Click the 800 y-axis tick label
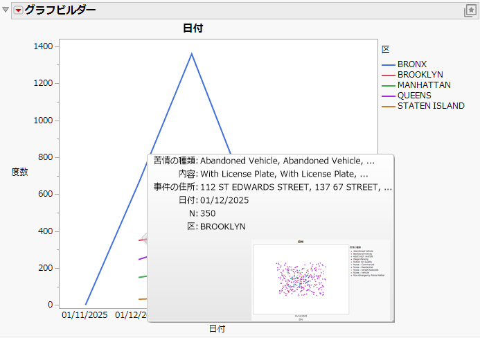The height and width of the screenshot is (338, 480). (46, 157)
